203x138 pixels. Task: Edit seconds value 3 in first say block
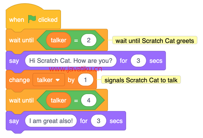tap(138, 61)
